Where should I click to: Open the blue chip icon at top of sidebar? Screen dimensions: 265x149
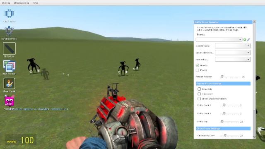pyautogui.click(x=9, y=14)
